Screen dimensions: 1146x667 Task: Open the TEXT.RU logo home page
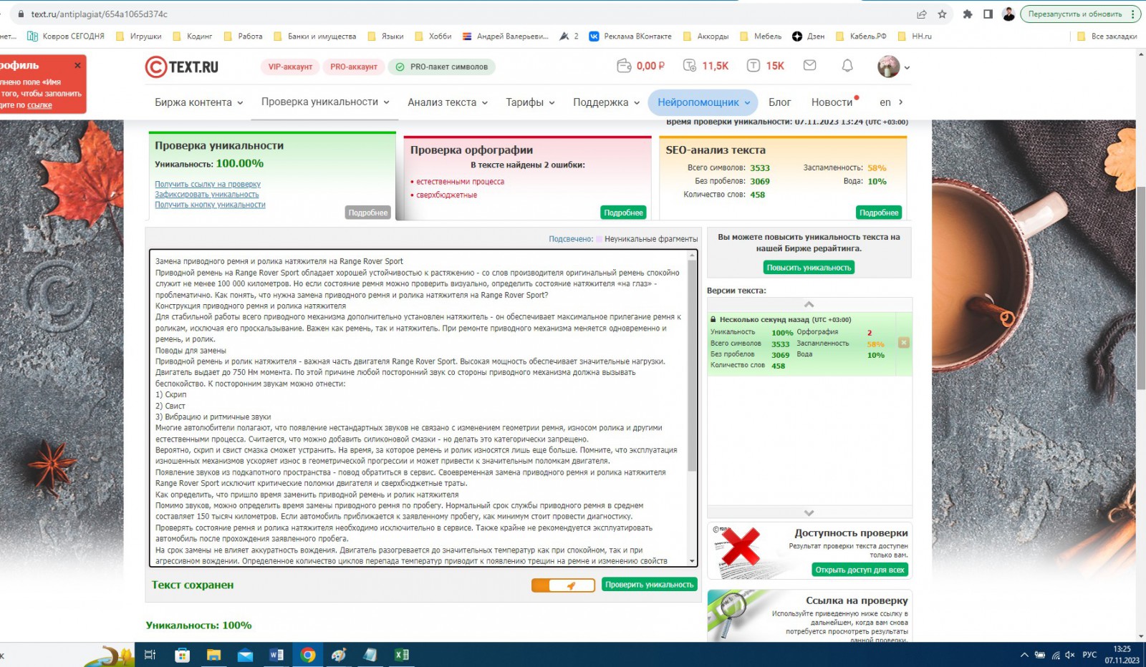coord(182,67)
